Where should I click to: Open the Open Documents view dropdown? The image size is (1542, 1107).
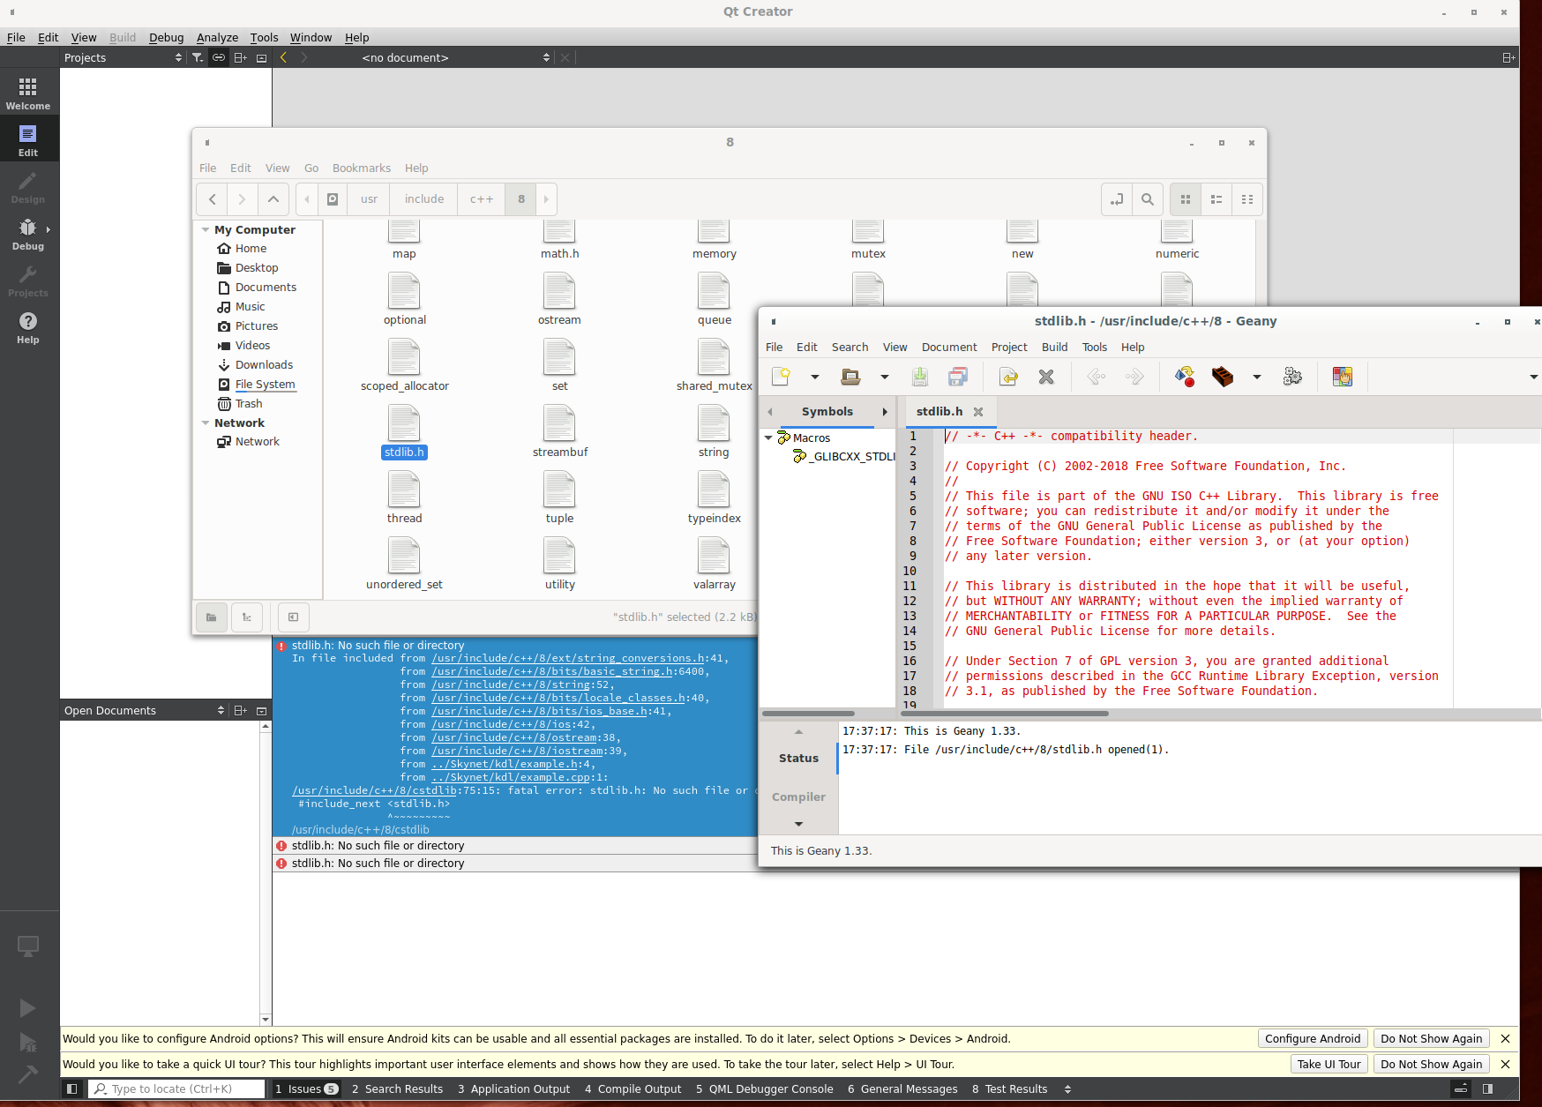(x=144, y=711)
